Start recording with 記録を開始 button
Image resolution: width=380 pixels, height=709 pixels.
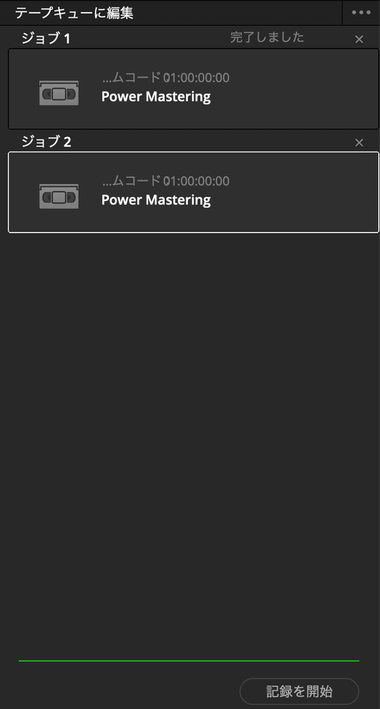click(x=299, y=691)
